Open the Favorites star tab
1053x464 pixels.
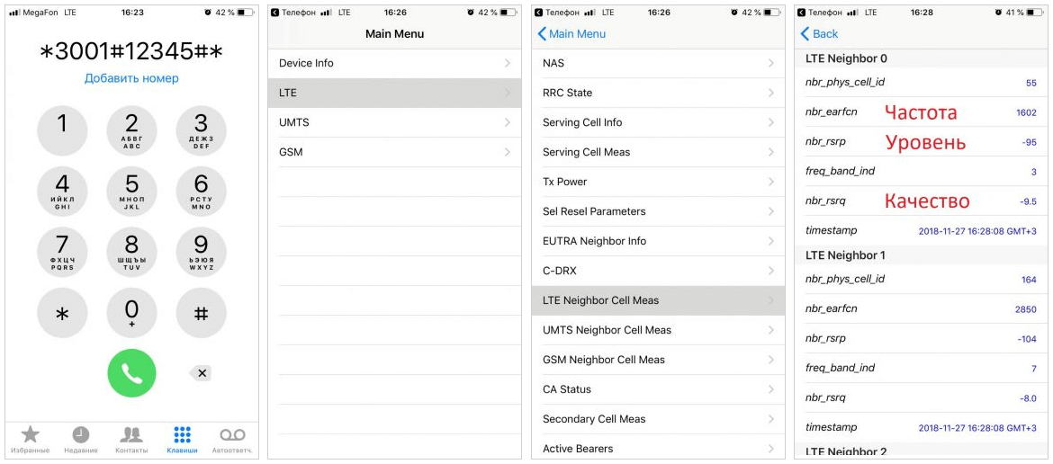[30, 435]
